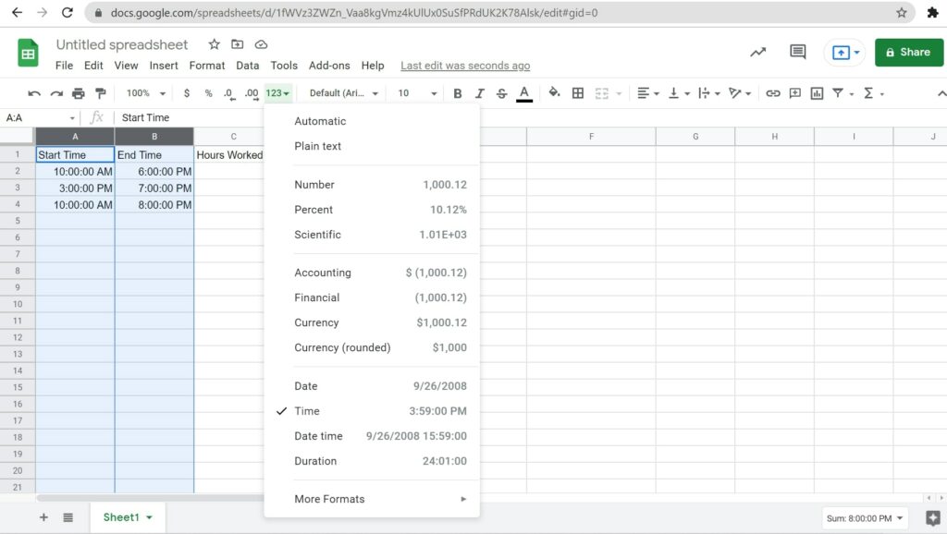Toggle bold formatting

click(457, 93)
